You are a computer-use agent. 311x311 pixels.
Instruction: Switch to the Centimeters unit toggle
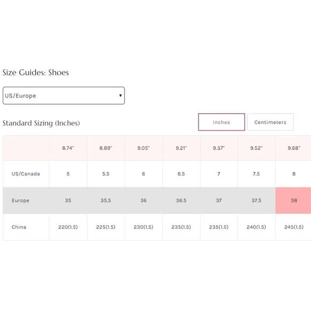(x=270, y=122)
